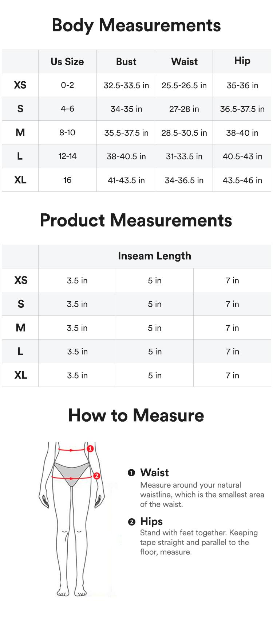
Task: Select the Bust column header
Action: [x=126, y=62]
